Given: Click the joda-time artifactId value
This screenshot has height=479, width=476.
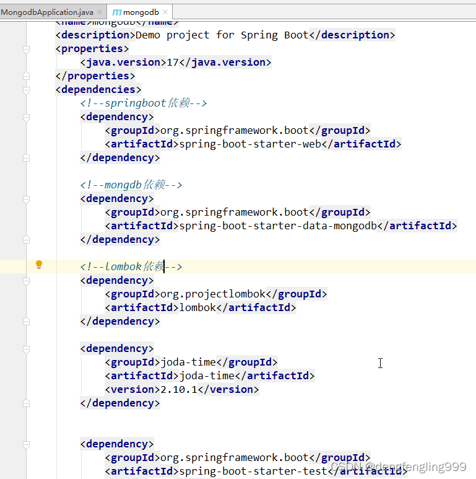Looking at the screenshot, I should 207,376.
